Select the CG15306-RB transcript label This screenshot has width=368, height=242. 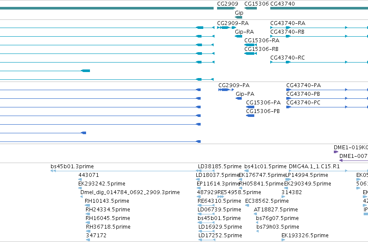[x=262, y=49]
